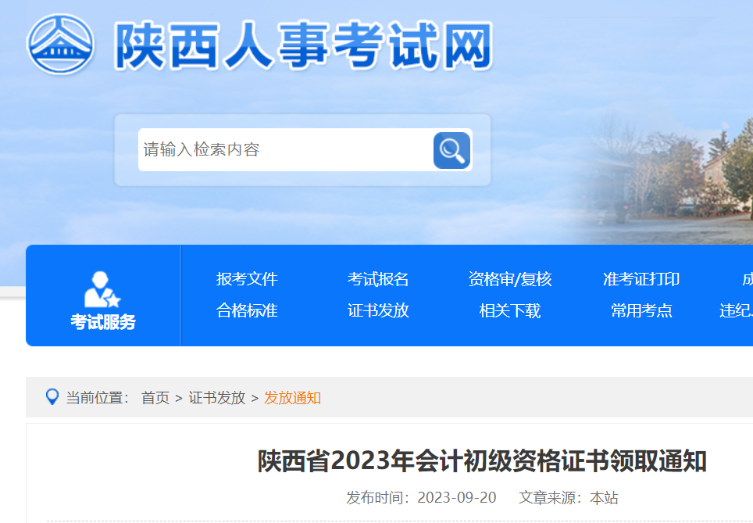Click the magnifying glass search button
Image resolution: width=753 pixels, height=523 pixels.
click(451, 150)
